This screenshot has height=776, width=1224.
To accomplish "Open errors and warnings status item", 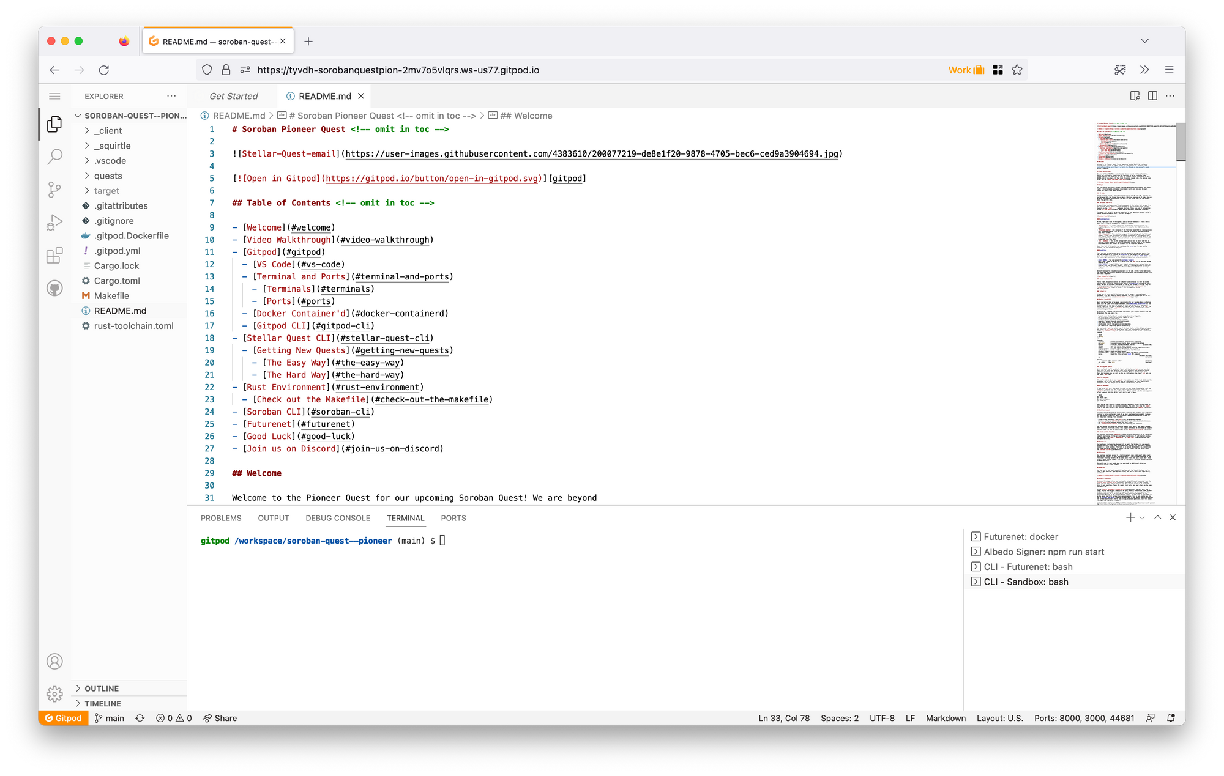I will pos(174,718).
